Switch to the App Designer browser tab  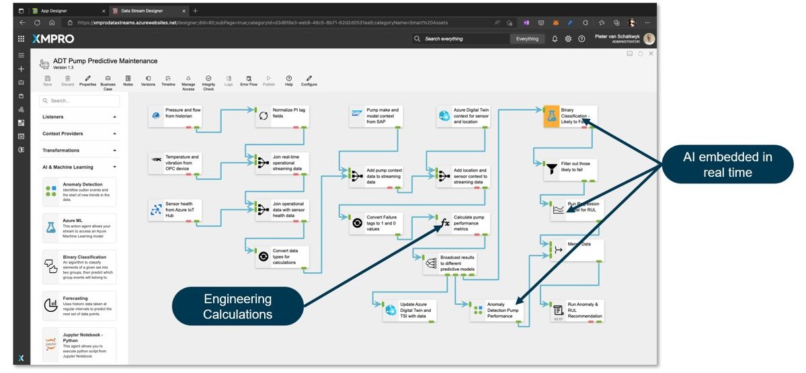click(67, 11)
